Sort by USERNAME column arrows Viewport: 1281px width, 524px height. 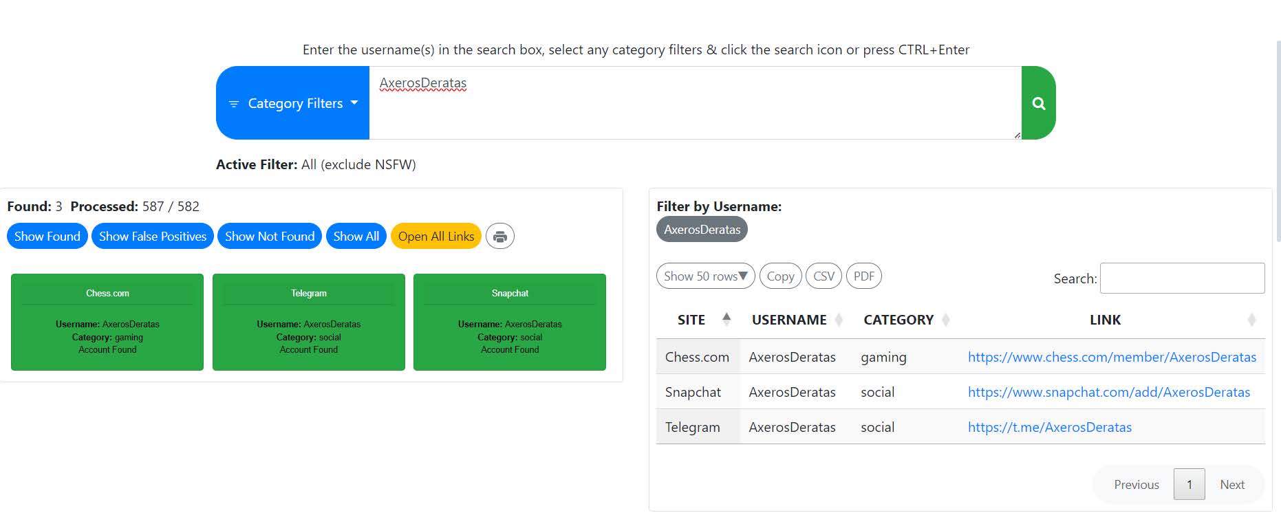[x=839, y=320]
